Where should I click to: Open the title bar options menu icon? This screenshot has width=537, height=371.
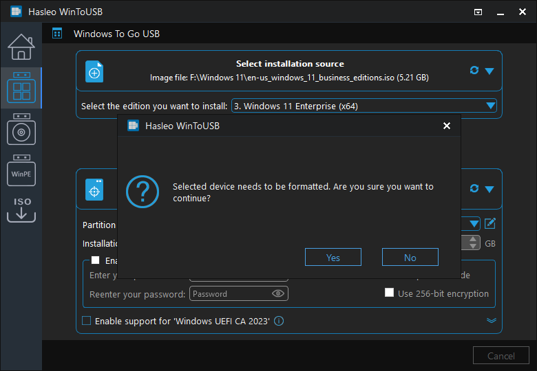[x=478, y=12]
